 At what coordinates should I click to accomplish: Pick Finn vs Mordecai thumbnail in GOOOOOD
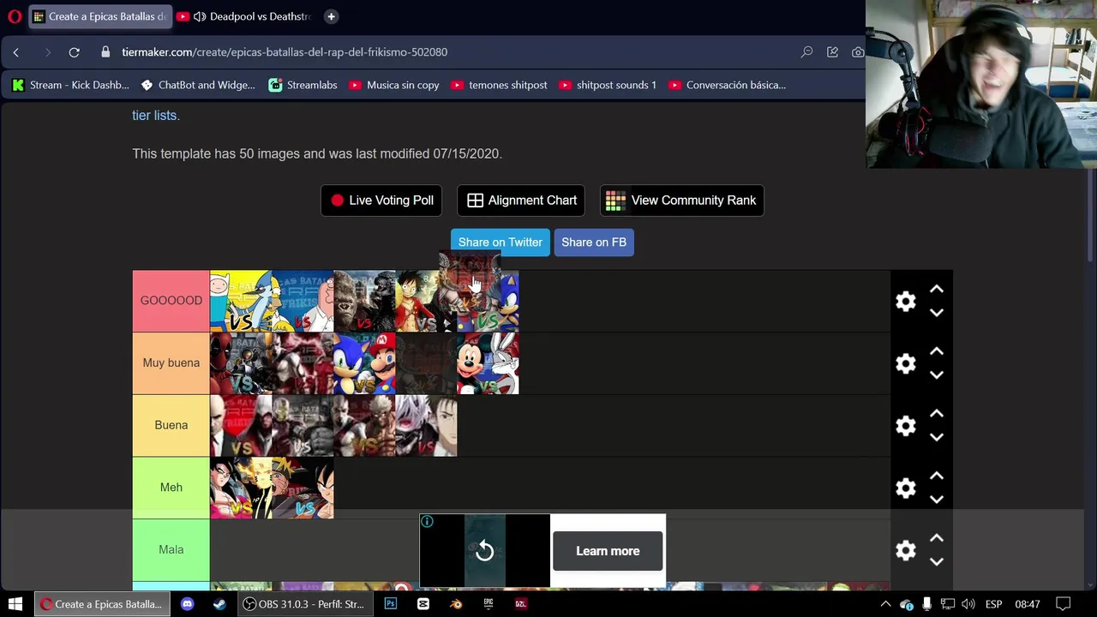click(x=241, y=301)
